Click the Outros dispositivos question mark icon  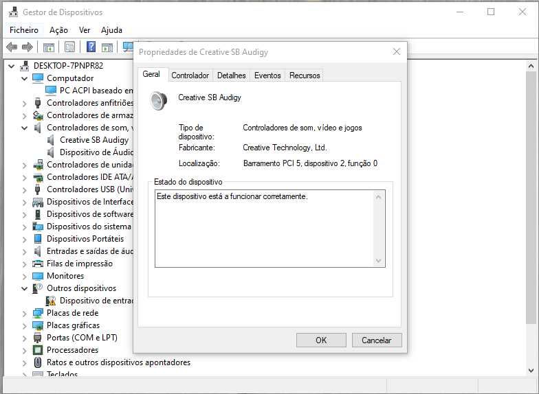[x=37, y=288]
